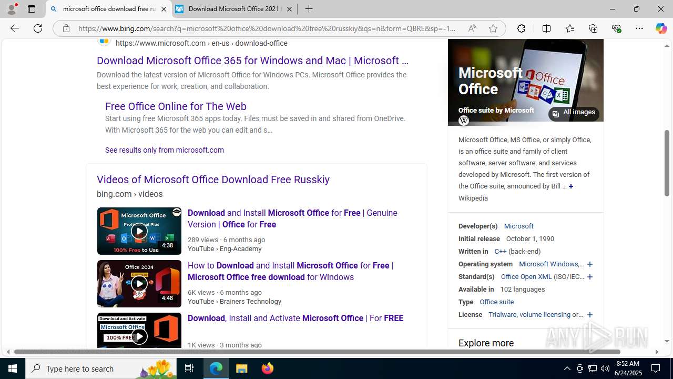Image resolution: width=673 pixels, height=379 pixels.
Task: Click the taskbar search box
Action: point(101,368)
